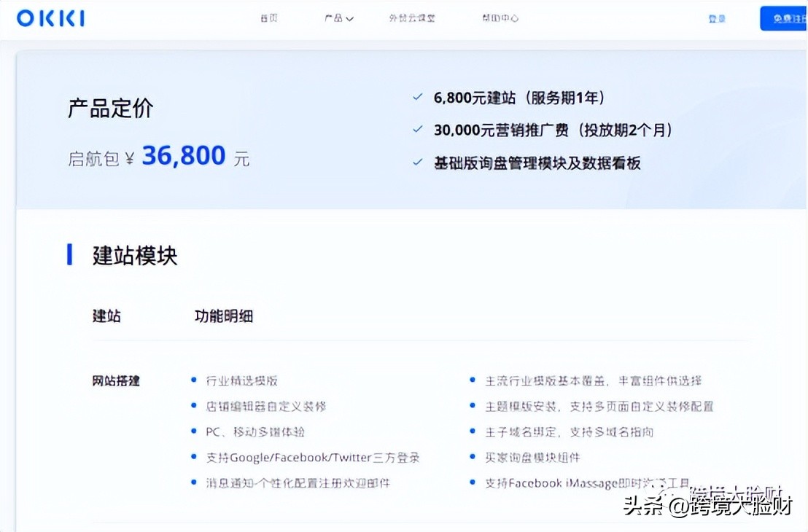
Task: Open the 产品 chevron arrow
Action: coord(349,19)
